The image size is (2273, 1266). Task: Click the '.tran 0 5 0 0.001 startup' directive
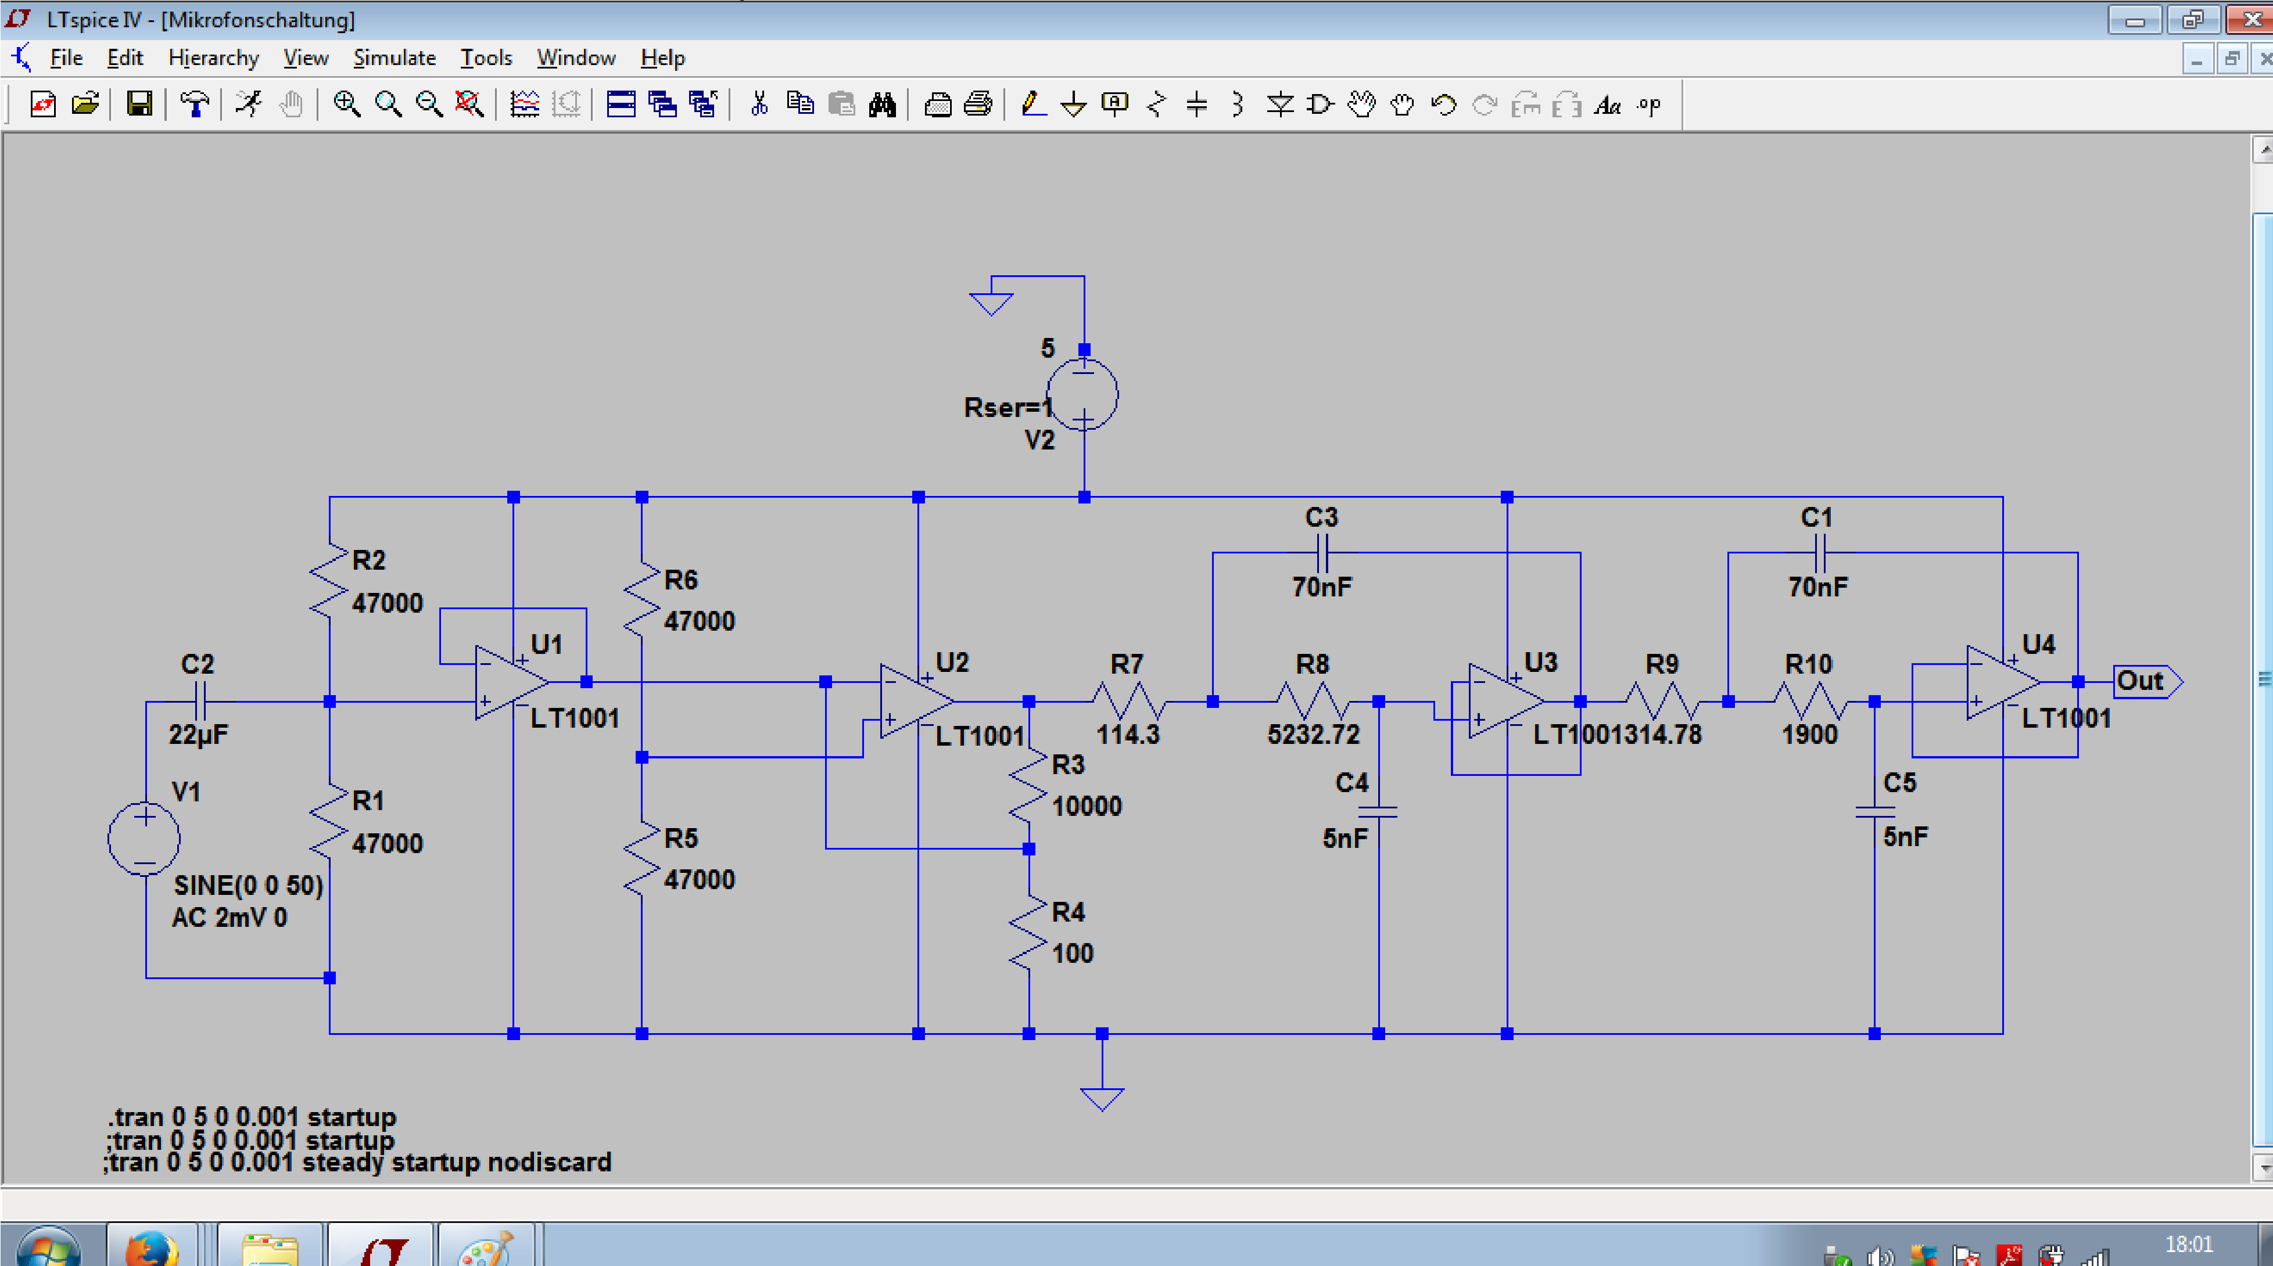click(252, 1117)
